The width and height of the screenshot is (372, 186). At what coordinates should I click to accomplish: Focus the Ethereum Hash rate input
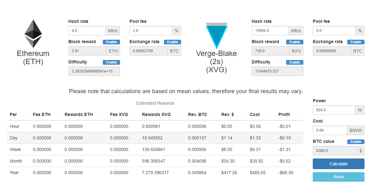87,31
